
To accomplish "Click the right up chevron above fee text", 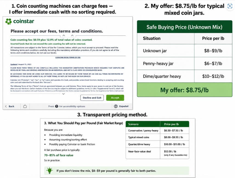I will (x=72, y=35).
